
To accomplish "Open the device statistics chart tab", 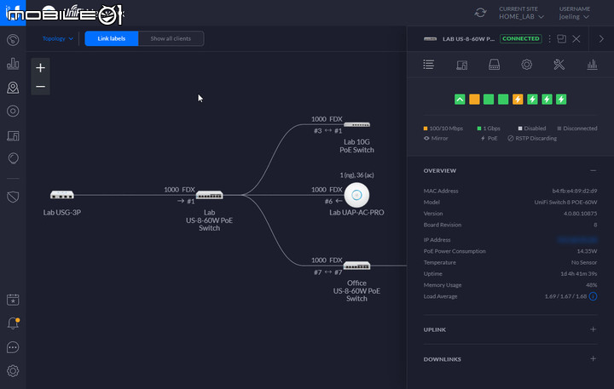I will 592,65.
